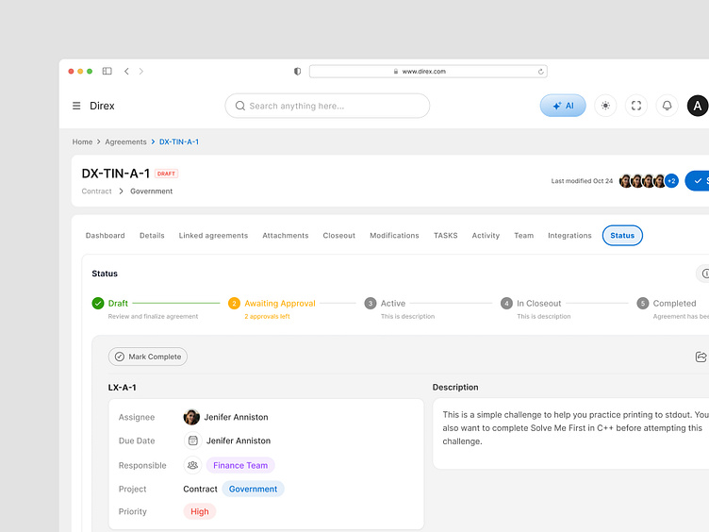The image size is (709, 532).
Task: Select the Status tab
Action: point(622,236)
